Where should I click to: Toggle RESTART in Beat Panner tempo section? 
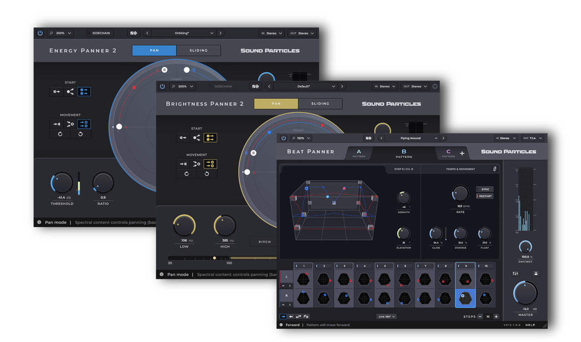[485, 196]
